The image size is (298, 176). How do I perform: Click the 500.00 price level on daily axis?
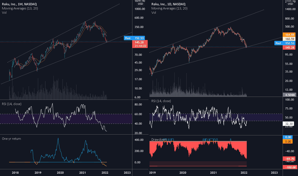click(x=289, y=27)
